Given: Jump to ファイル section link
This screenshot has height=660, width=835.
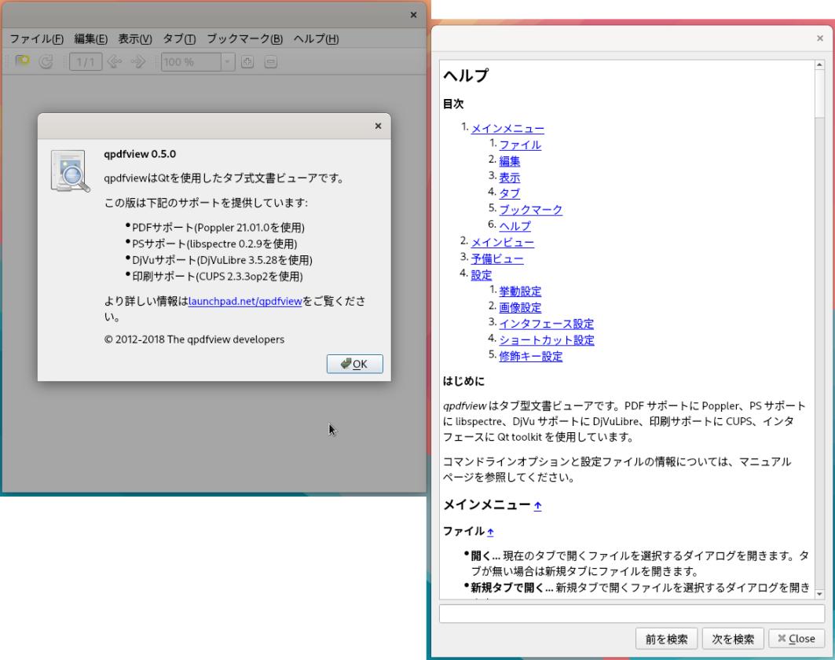Looking at the screenshot, I should (x=520, y=145).
